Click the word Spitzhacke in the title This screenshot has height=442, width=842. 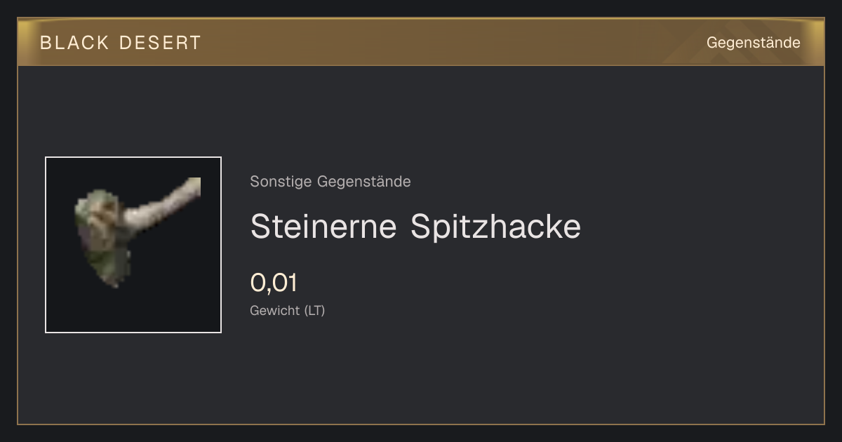495,227
